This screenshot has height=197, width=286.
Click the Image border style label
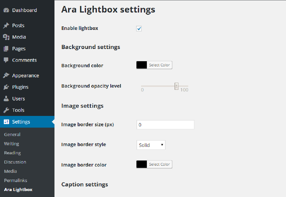(x=84, y=144)
